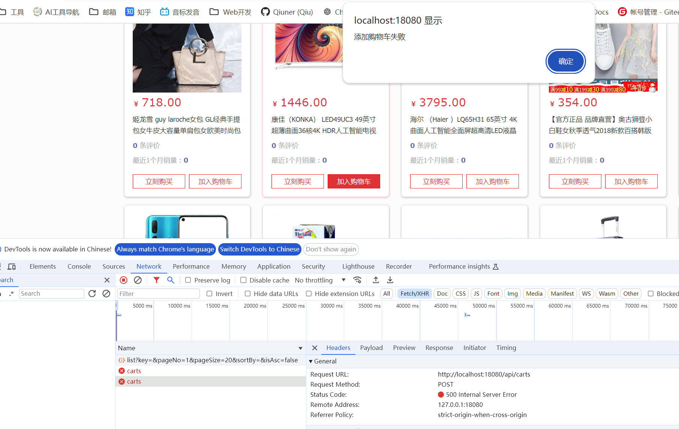
Task: Open the 音标发音 bookmark
Action: tap(180, 12)
